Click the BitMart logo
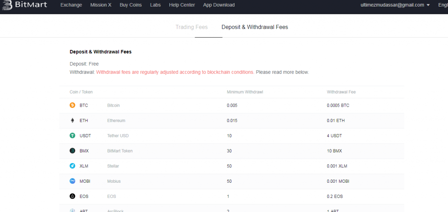This screenshot has width=448, height=212. pos(24,5)
